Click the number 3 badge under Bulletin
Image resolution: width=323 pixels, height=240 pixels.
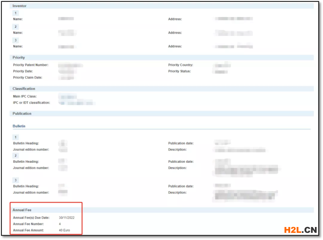pyautogui.click(x=16, y=180)
